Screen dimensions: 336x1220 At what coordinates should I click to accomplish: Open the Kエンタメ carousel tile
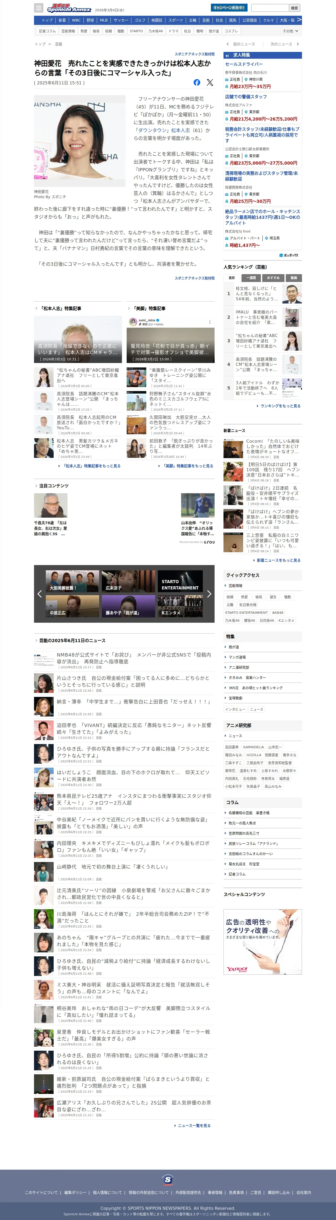[x=180, y=606]
